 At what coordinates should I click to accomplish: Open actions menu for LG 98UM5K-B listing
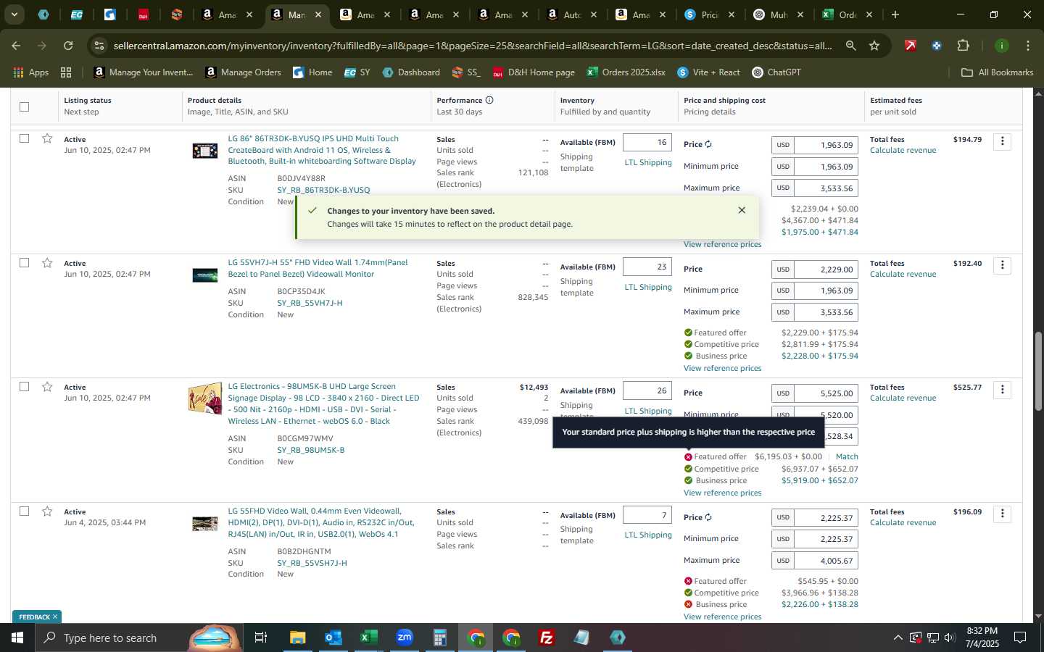click(x=1002, y=390)
